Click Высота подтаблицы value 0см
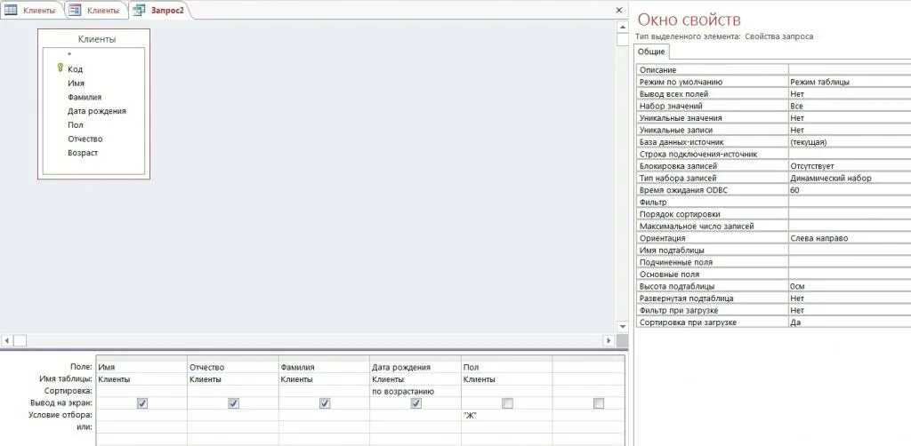This screenshot has height=446, width=911. click(850, 286)
